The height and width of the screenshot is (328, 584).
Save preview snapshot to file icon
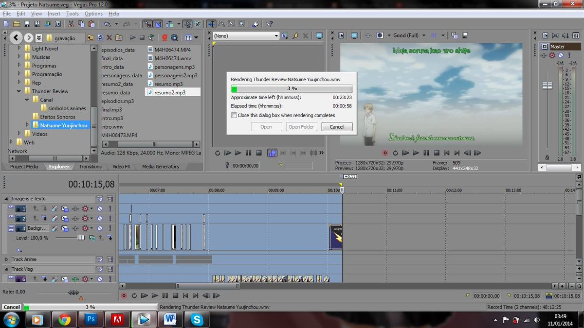coord(465,35)
